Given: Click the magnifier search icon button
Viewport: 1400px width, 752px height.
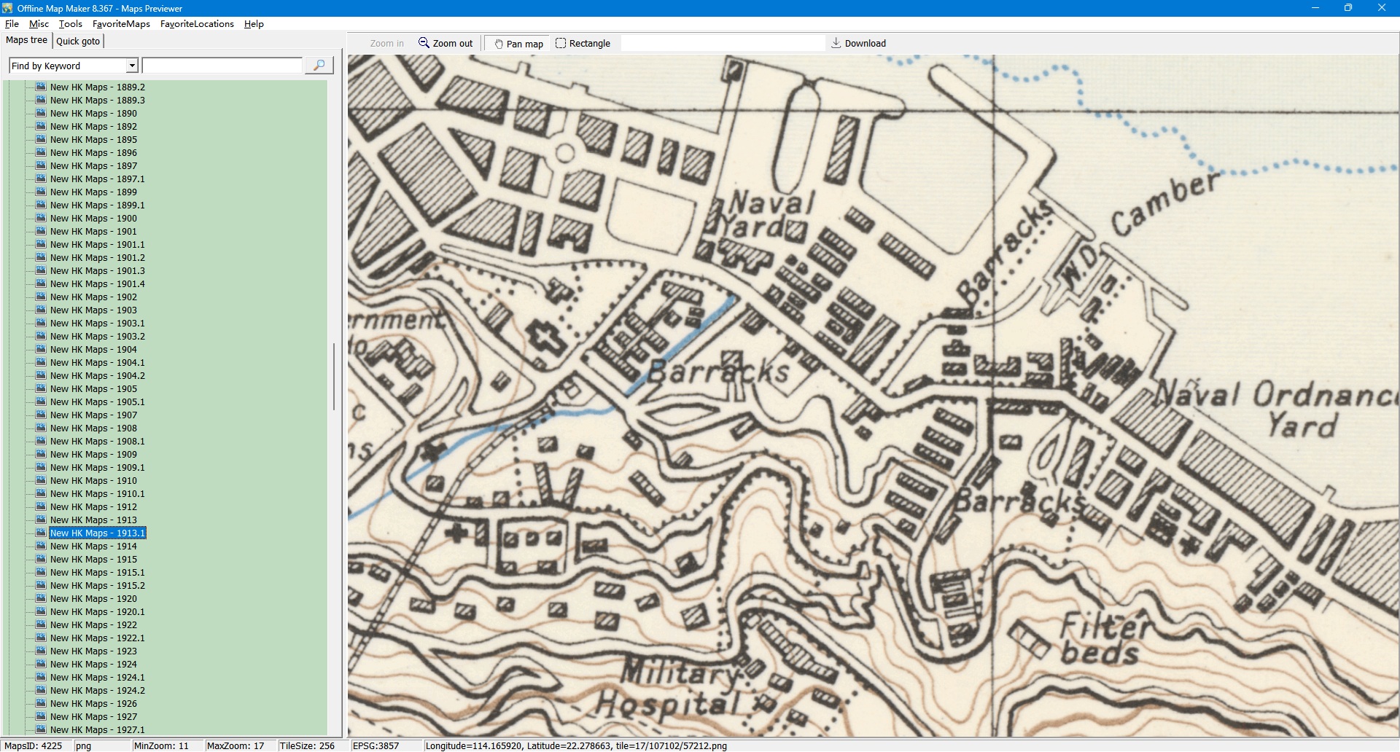Looking at the screenshot, I should point(319,66).
